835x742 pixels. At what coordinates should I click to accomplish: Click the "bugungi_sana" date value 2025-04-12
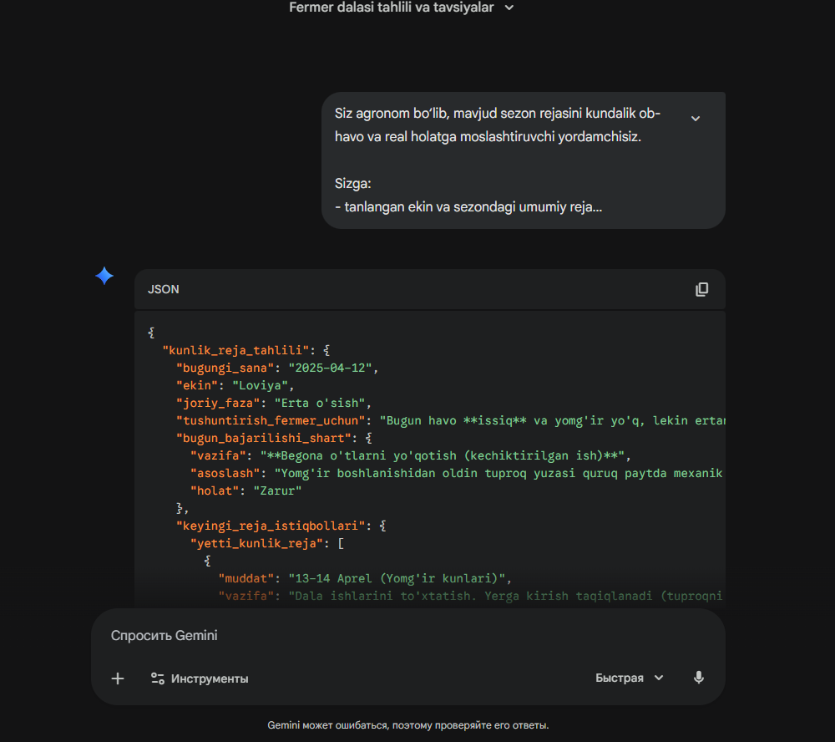point(333,368)
